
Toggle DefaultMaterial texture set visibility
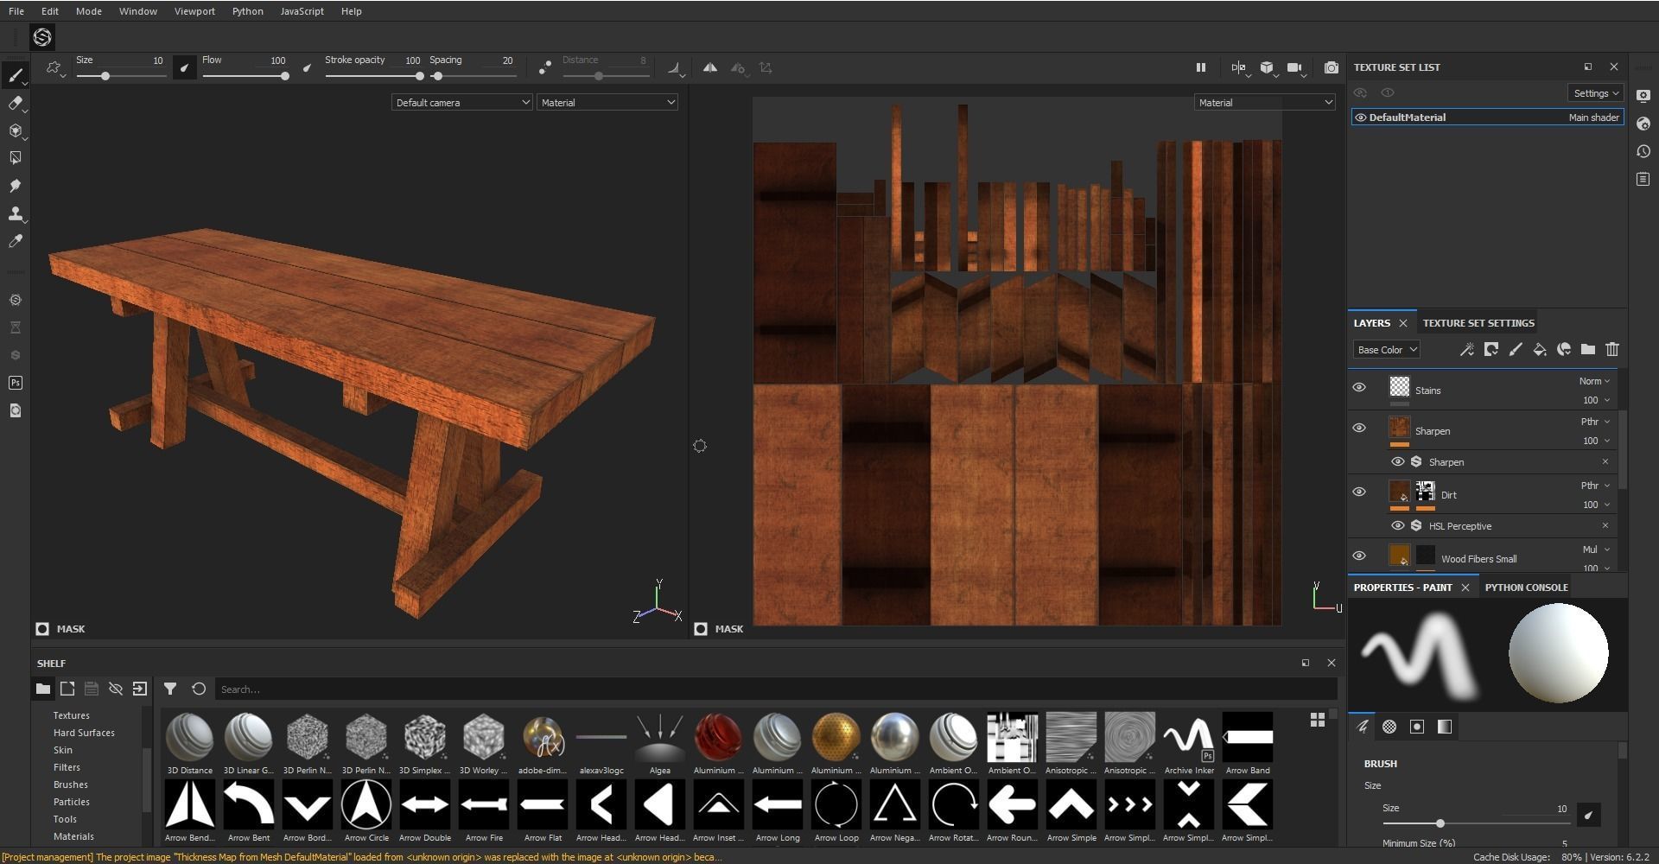(x=1361, y=118)
